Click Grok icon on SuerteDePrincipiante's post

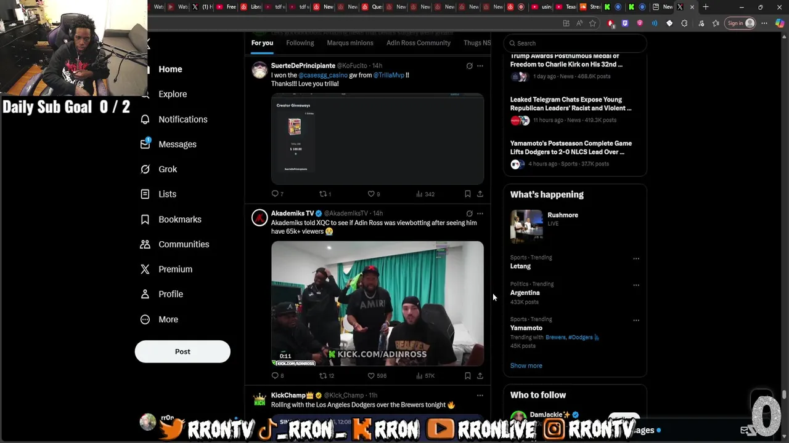[x=469, y=66]
